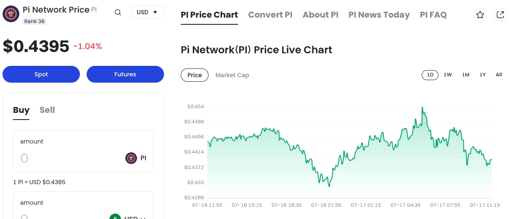Add PI to favorites with star icon

tap(480, 15)
